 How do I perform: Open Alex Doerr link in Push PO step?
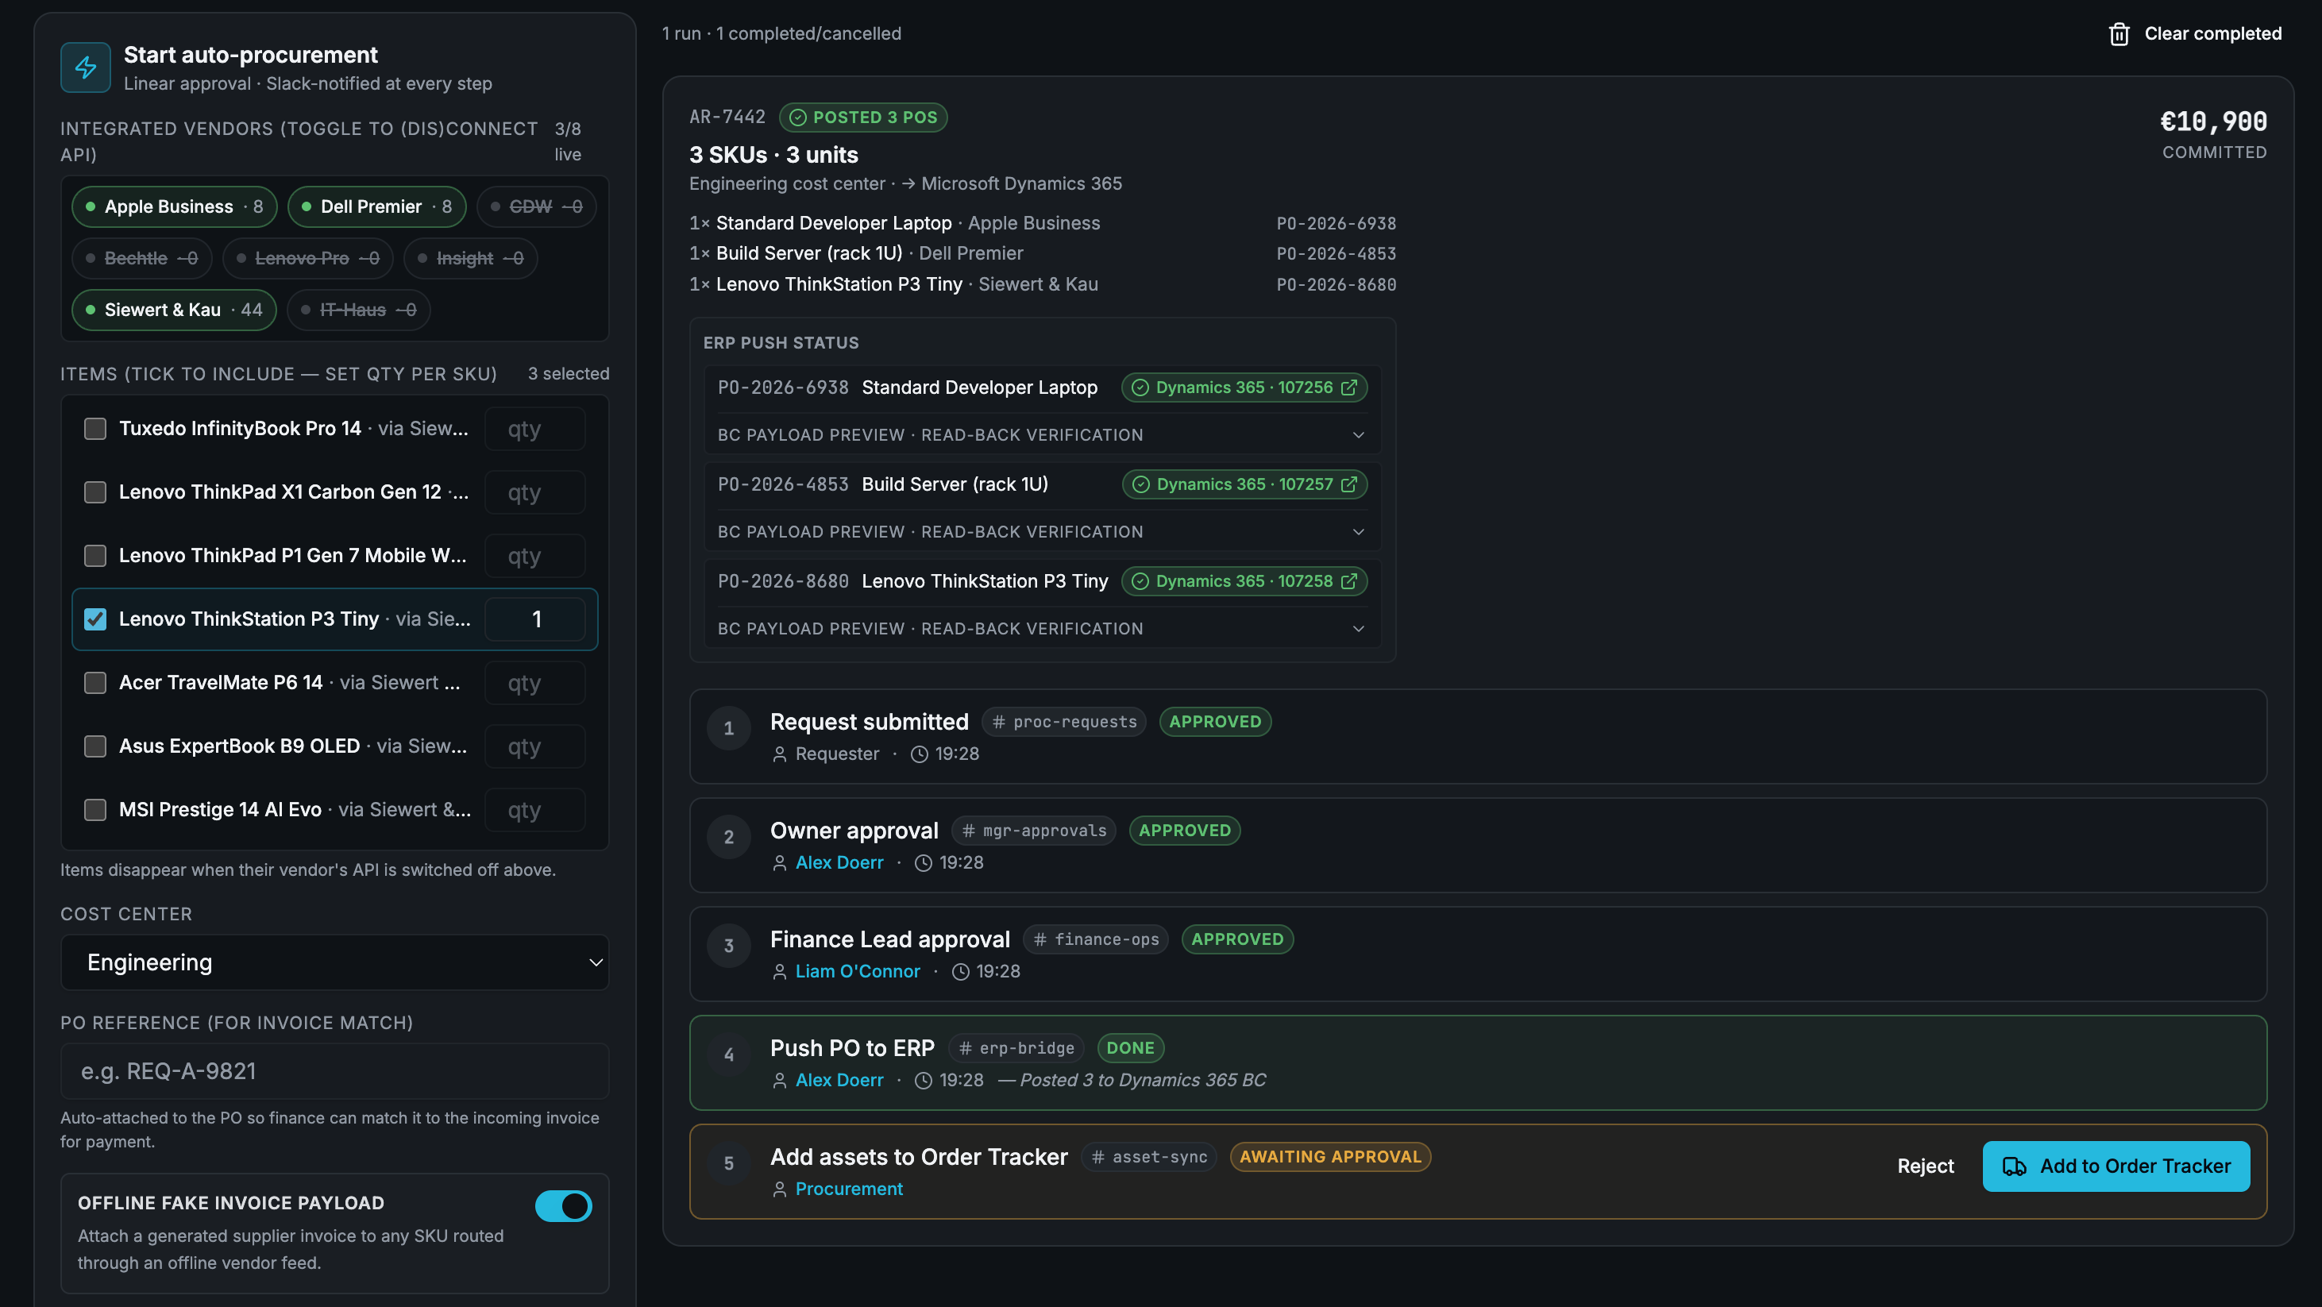pyautogui.click(x=839, y=1081)
